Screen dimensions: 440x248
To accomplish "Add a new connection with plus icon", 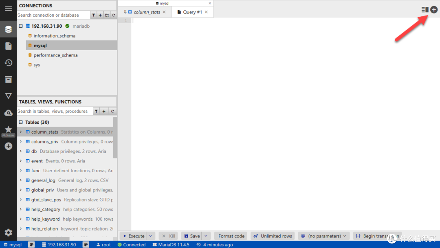I will pos(100,15).
